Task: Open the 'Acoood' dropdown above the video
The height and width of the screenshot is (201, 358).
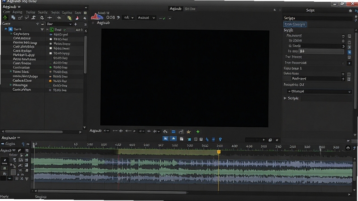Action: (146, 17)
